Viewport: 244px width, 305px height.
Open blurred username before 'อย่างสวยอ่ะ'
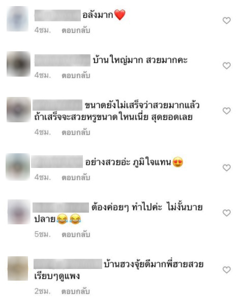click(x=57, y=162)
